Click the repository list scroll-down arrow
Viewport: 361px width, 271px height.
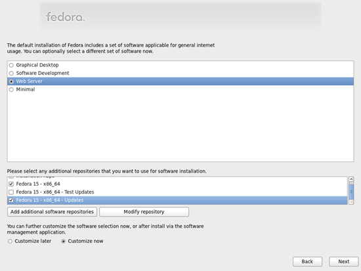pos(351,202)
